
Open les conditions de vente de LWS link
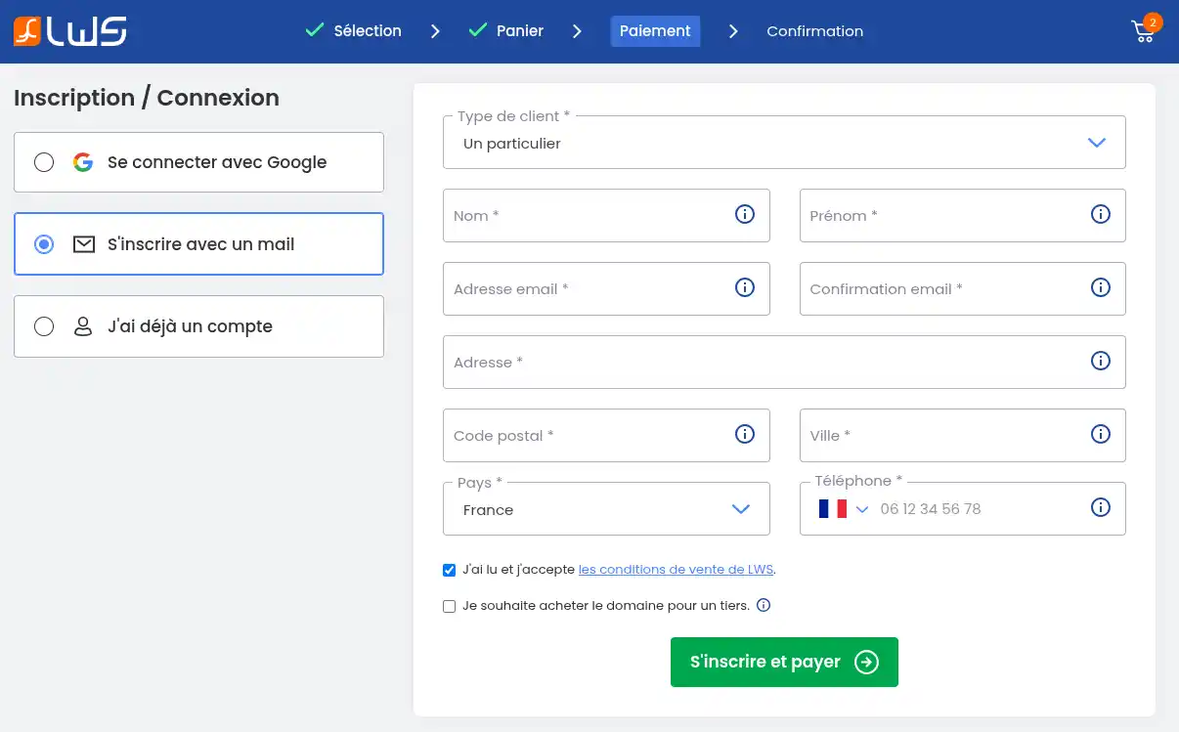pos(676,570)
